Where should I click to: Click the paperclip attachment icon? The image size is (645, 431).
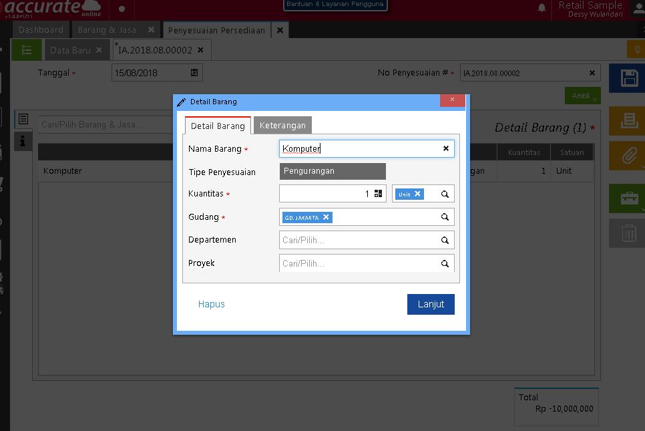click(628, 156)
